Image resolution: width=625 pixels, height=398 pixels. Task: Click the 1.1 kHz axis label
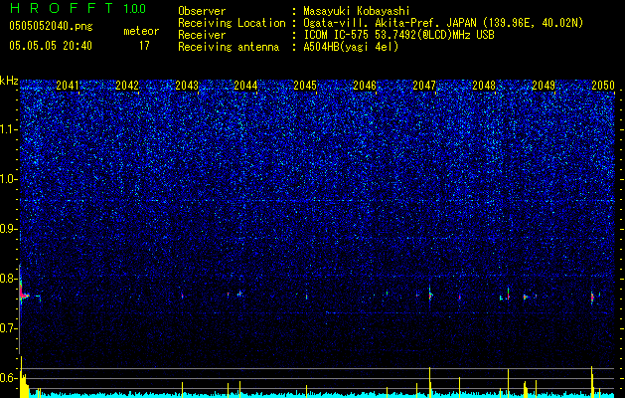(9, 130)
